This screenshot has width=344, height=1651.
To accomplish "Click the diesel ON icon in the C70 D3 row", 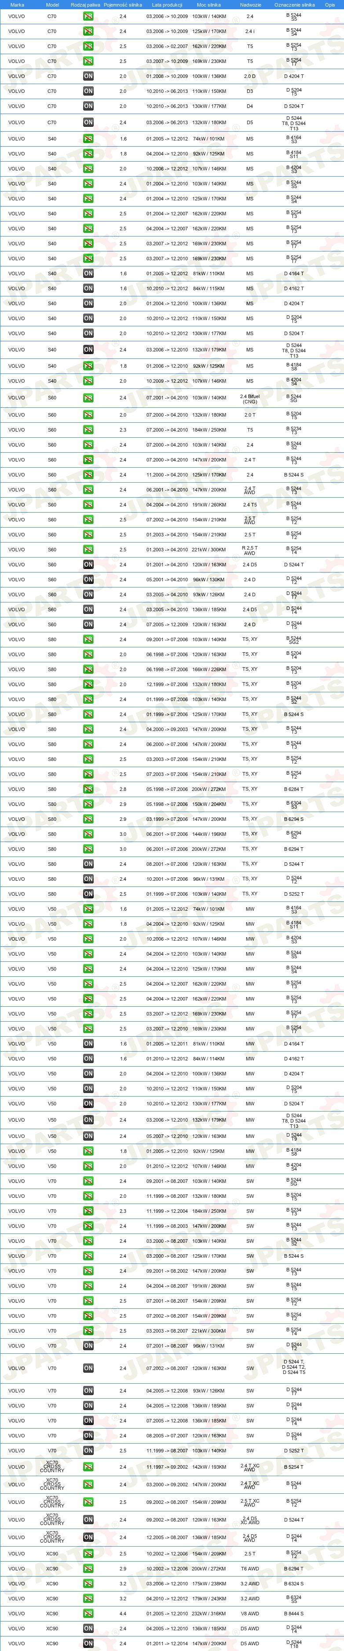I will (88, 91).
